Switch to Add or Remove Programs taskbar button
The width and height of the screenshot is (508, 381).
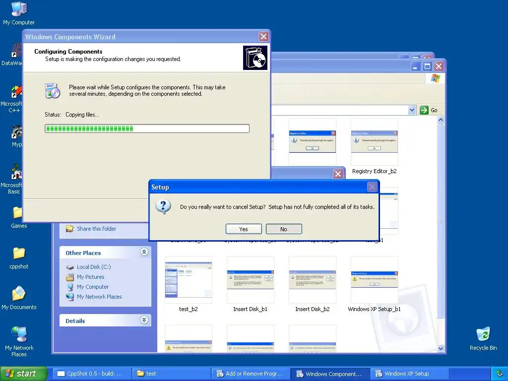251,374
